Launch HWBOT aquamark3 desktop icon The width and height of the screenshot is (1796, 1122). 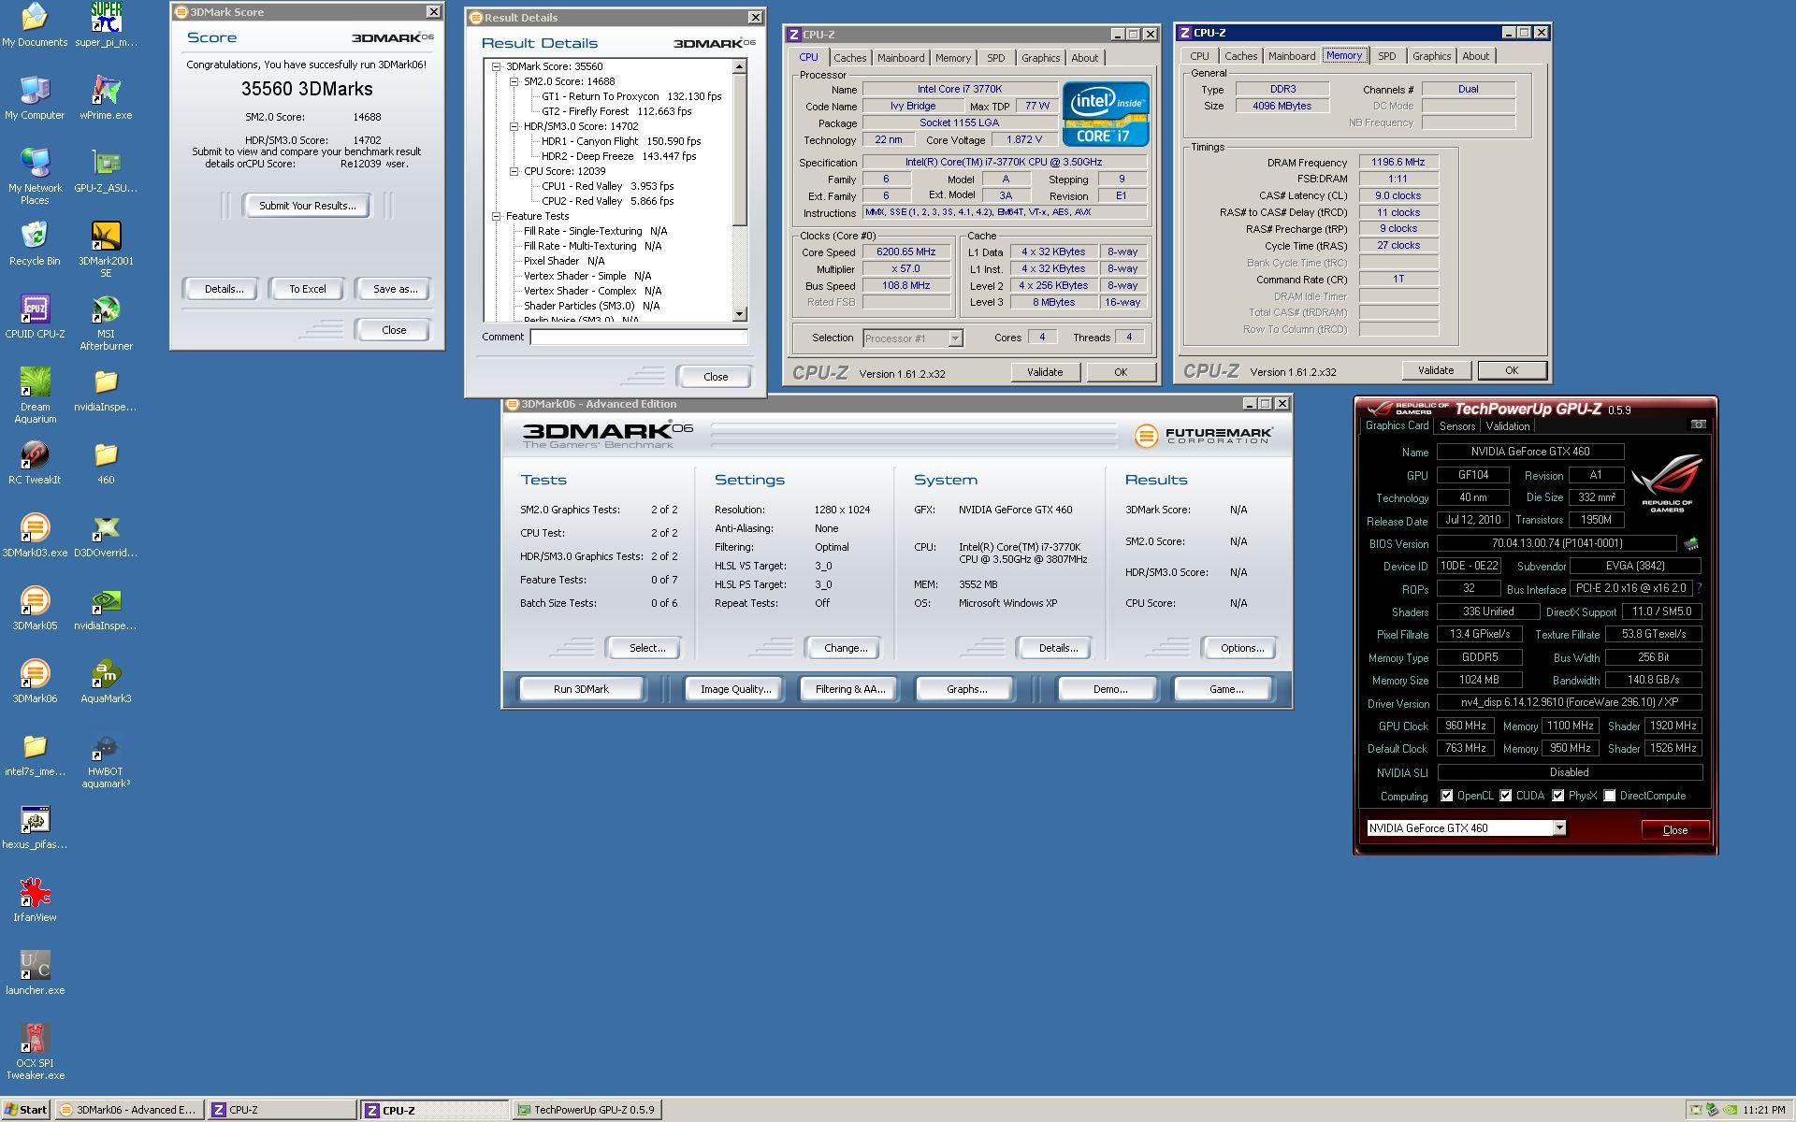[106, 759]
